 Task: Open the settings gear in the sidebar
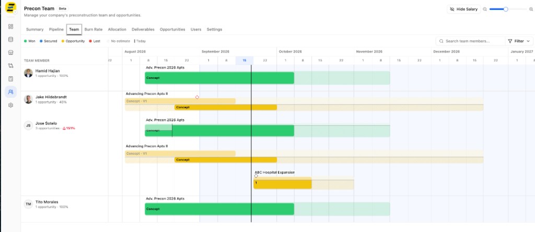coord(10,105)
